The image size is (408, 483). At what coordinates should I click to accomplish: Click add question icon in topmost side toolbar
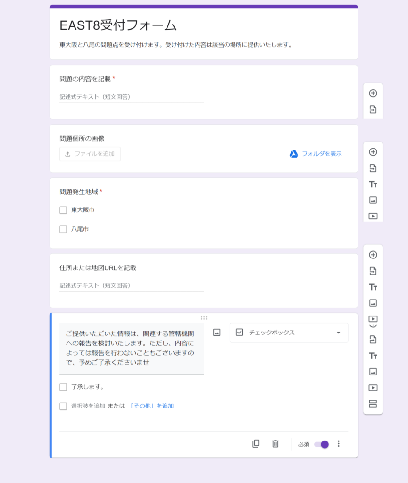pyautogui.click(x=373, y=93)
